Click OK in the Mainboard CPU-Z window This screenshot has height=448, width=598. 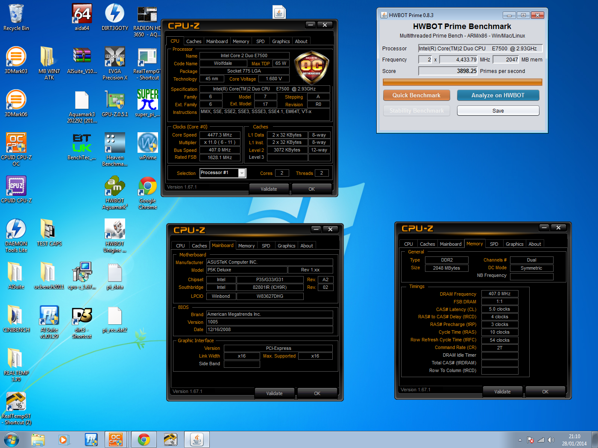pyautogui.click(x=317, y=393)
